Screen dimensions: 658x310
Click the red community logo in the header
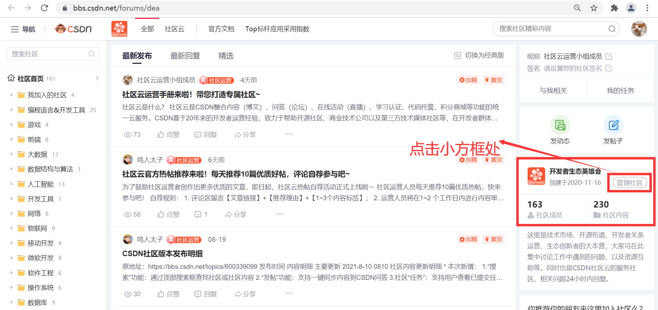pyautogui.click(x=119, y=29)
